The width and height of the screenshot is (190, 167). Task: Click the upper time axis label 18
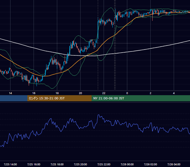pyautogui.click(x=57, y=93)
